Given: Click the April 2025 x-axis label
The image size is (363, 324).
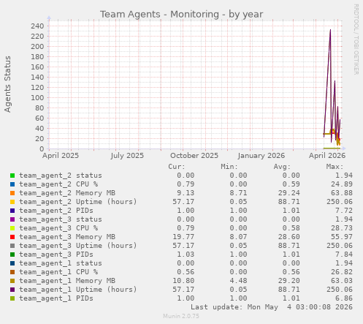Looking at the screenshot, I should (x=61, y=156).
